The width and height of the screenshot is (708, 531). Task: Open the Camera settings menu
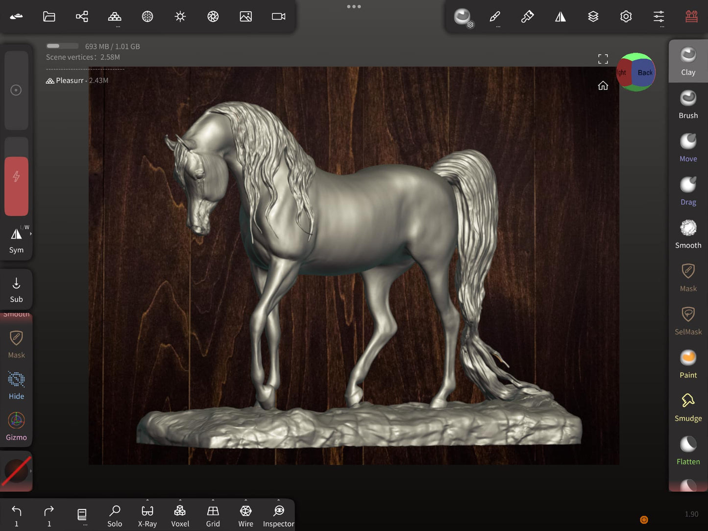pyautogui.click(x=278, y=17)
